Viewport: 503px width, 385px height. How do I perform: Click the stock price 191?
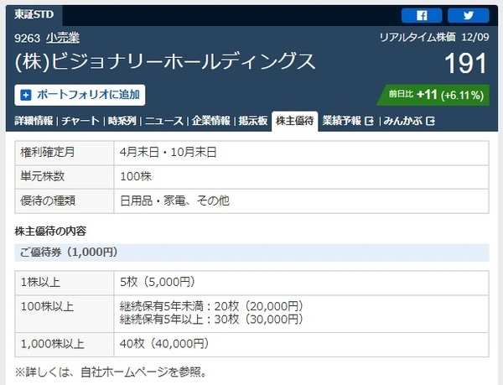click(x=466, y=64)
